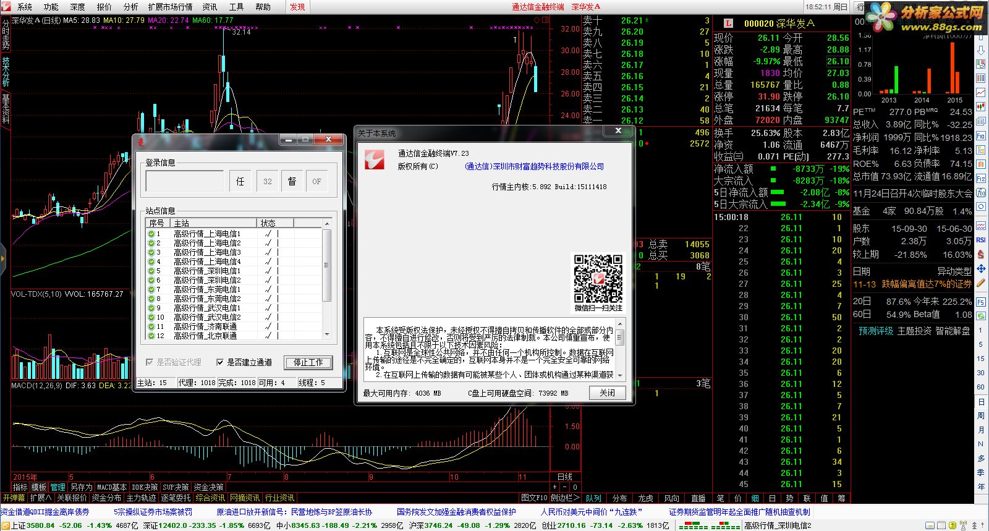
Task: Select the DDE决策 indicator tab
Action: tap(145, 487)
